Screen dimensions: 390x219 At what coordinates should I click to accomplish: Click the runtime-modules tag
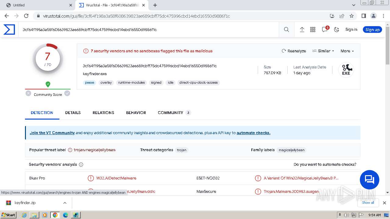pos(131,82)
